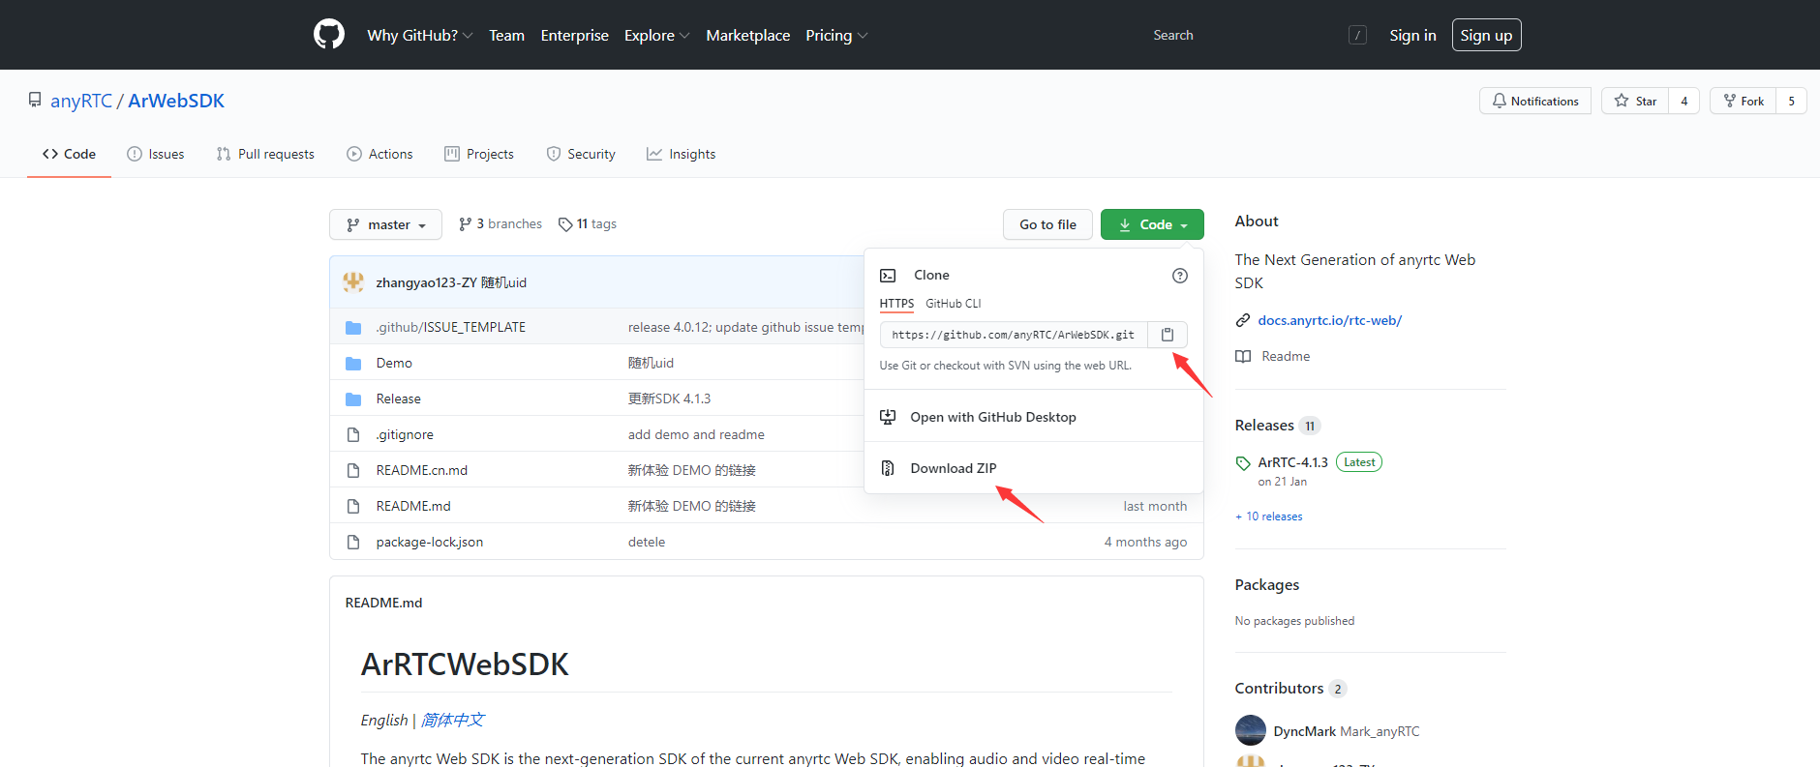
Task: Click the Sign in link
Action: 1412,35
